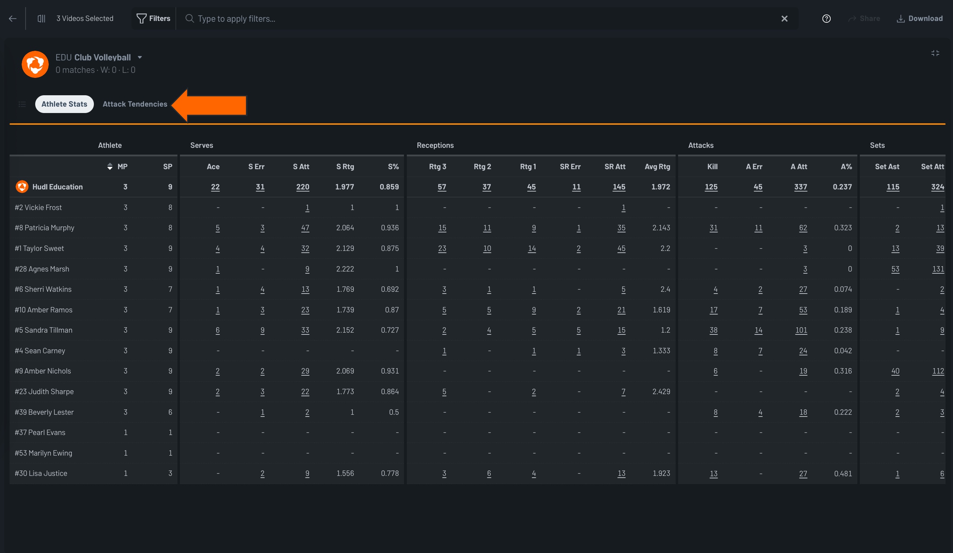Open Hudl Education attack attempts value 337
The width and height of the screenshot is (953, 553).
point(800,187)
